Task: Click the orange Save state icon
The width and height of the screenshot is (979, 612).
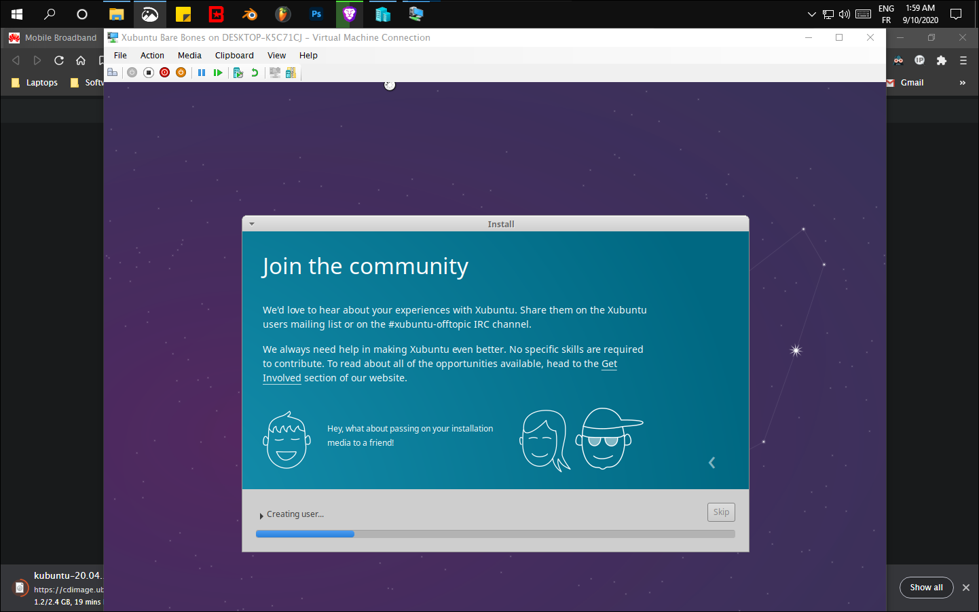Action: [181, 73]
